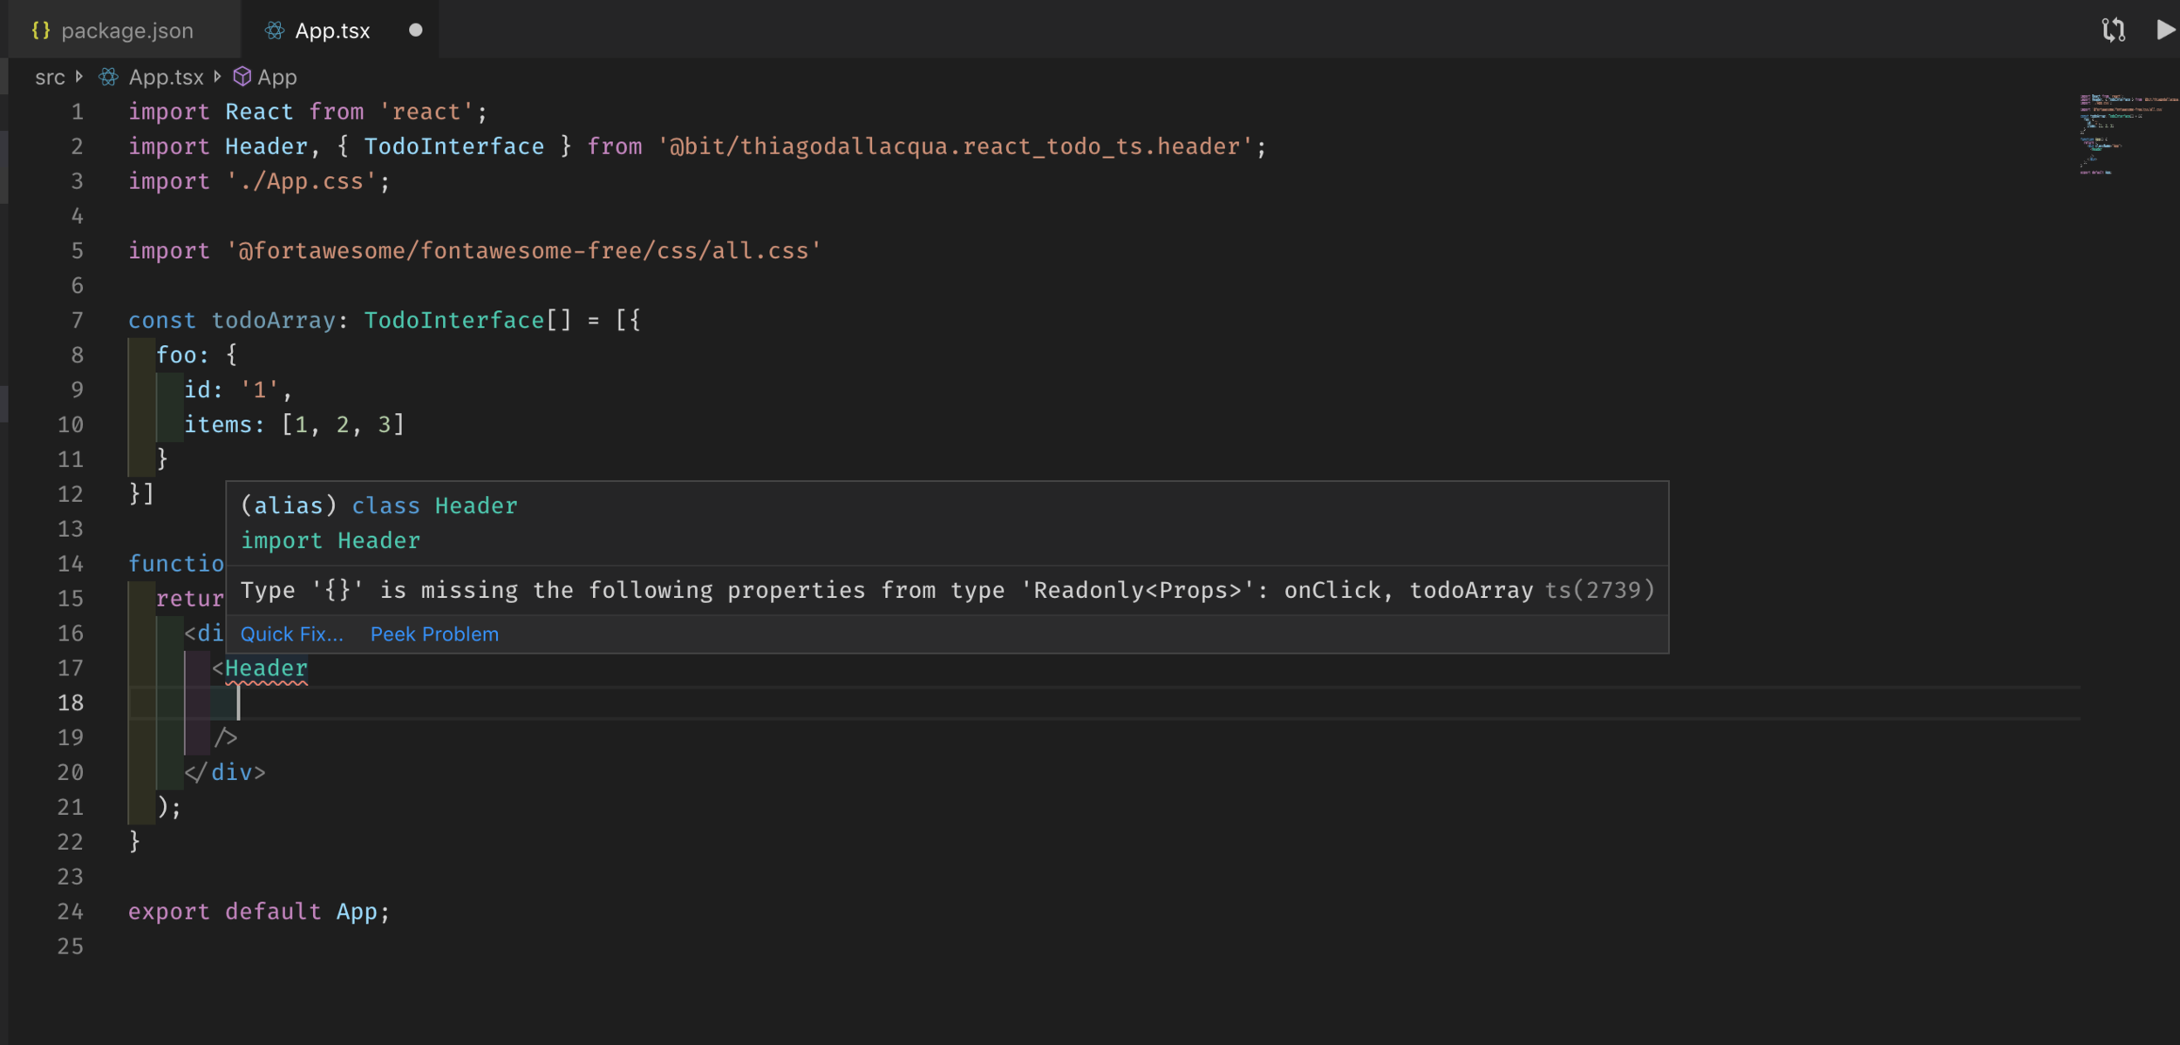This screenshot has height=1045, width=2180.
Task: Click Peek Problem in the hover popup
Action: 434,634
